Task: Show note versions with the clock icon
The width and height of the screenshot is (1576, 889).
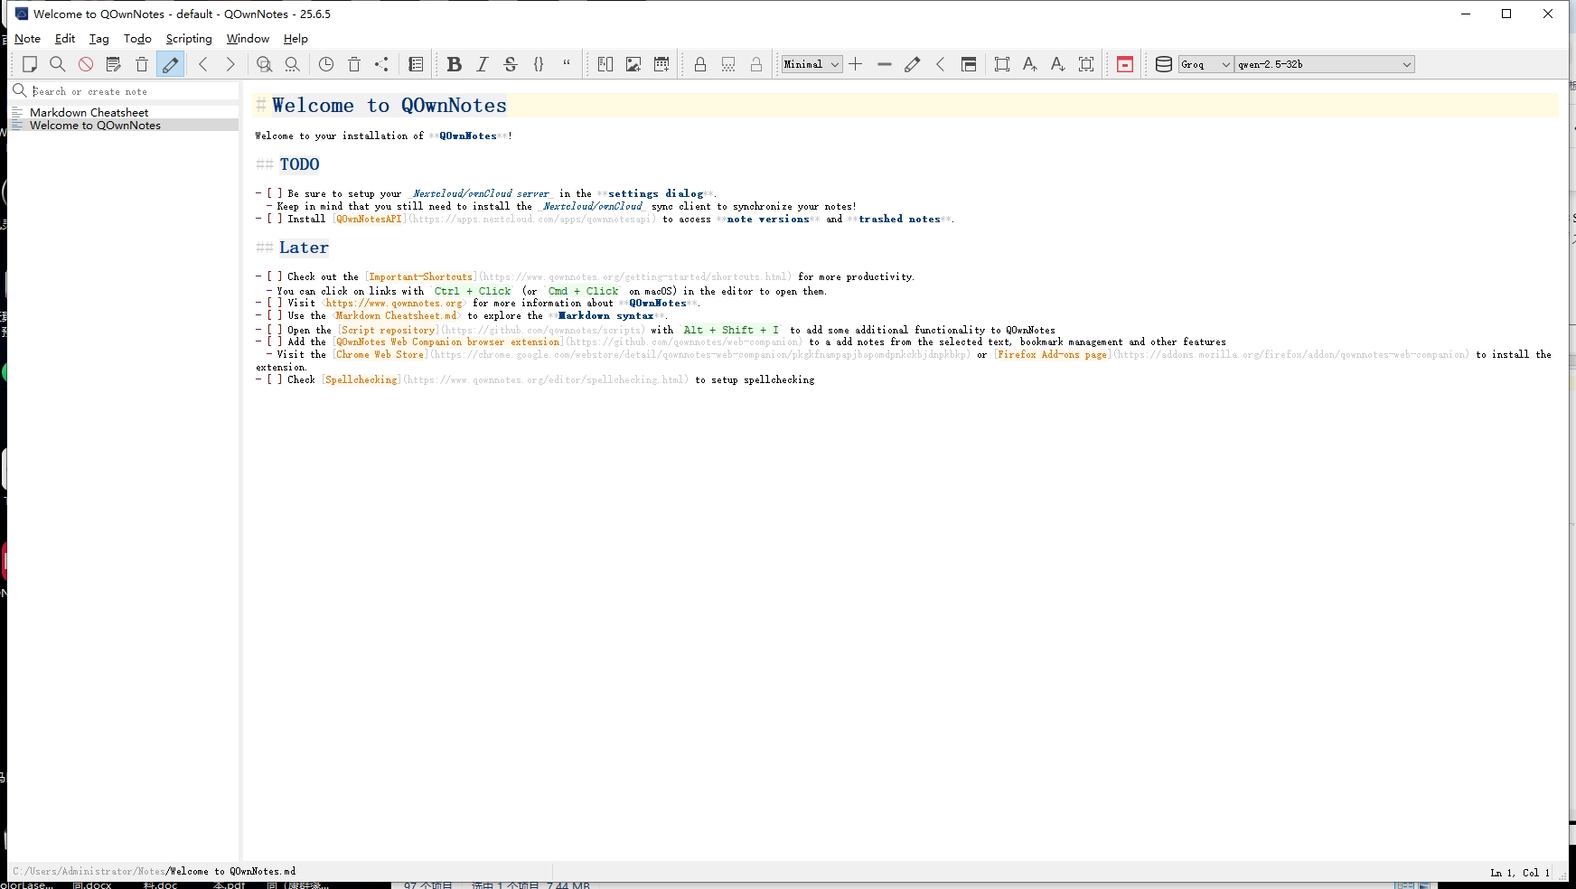Action: 326,64
